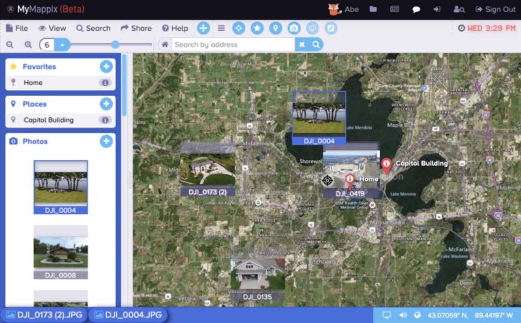This screenshot has height=323, width=521.
Task: Click the smiley face toolbar icon
Action: 312,28
